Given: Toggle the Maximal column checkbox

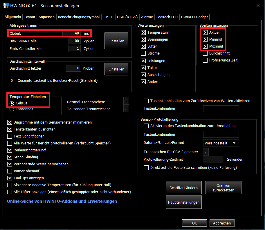Looking at the screenshot, I should pos(205,46).
